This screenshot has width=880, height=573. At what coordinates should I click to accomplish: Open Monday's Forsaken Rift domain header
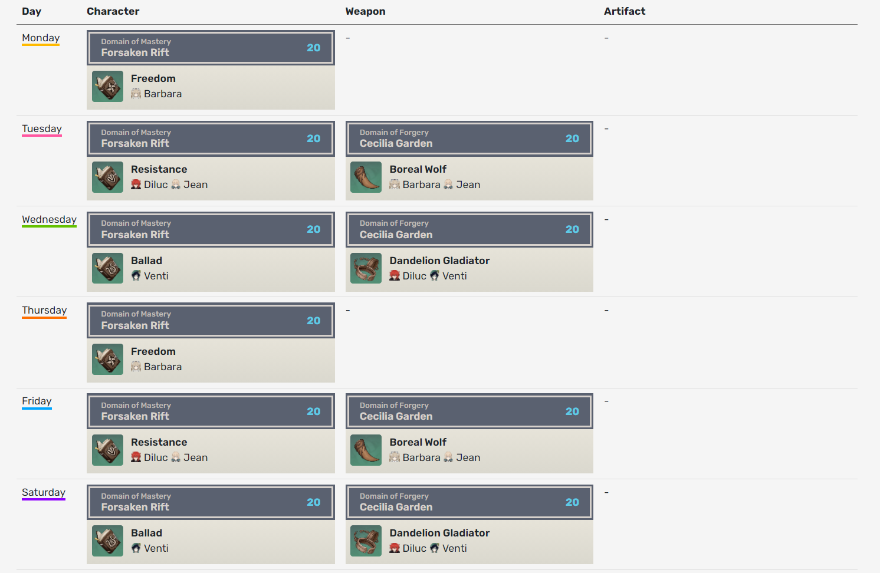tap(211, 48)
